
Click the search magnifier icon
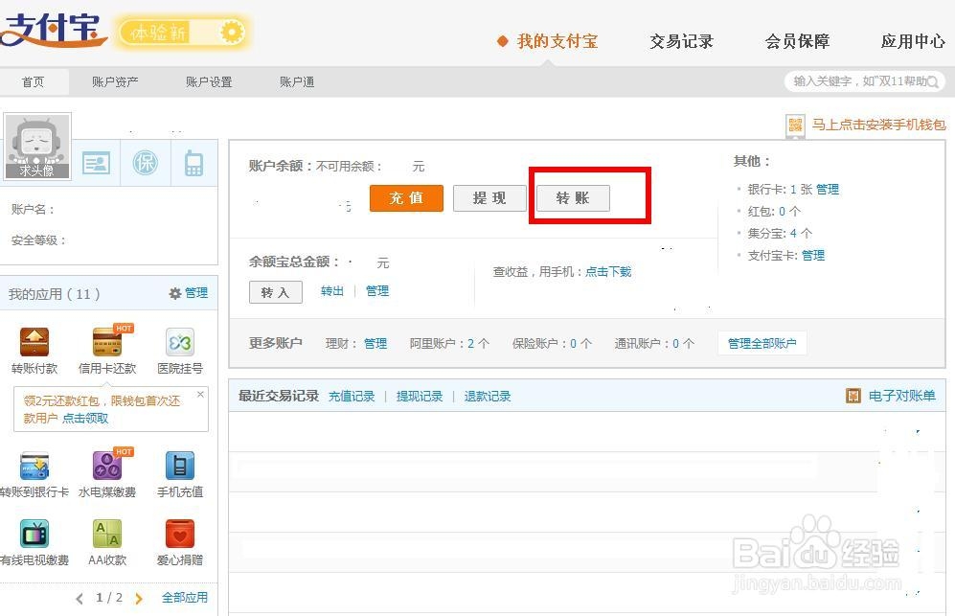932,81
